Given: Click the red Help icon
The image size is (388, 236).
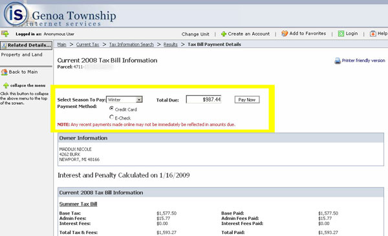Looking at the screenshot, I should [372, 34].
